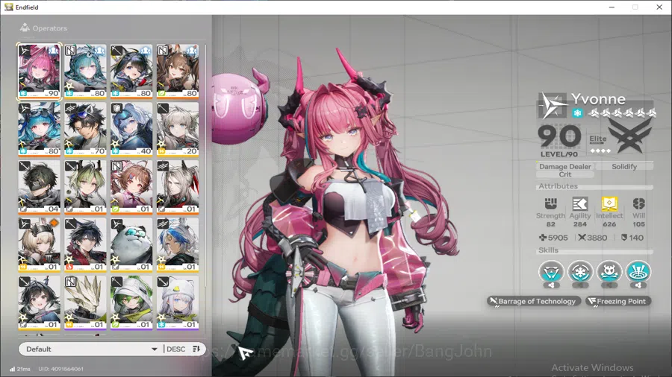Click the sort direction icon beside DESC

[196, 349]
